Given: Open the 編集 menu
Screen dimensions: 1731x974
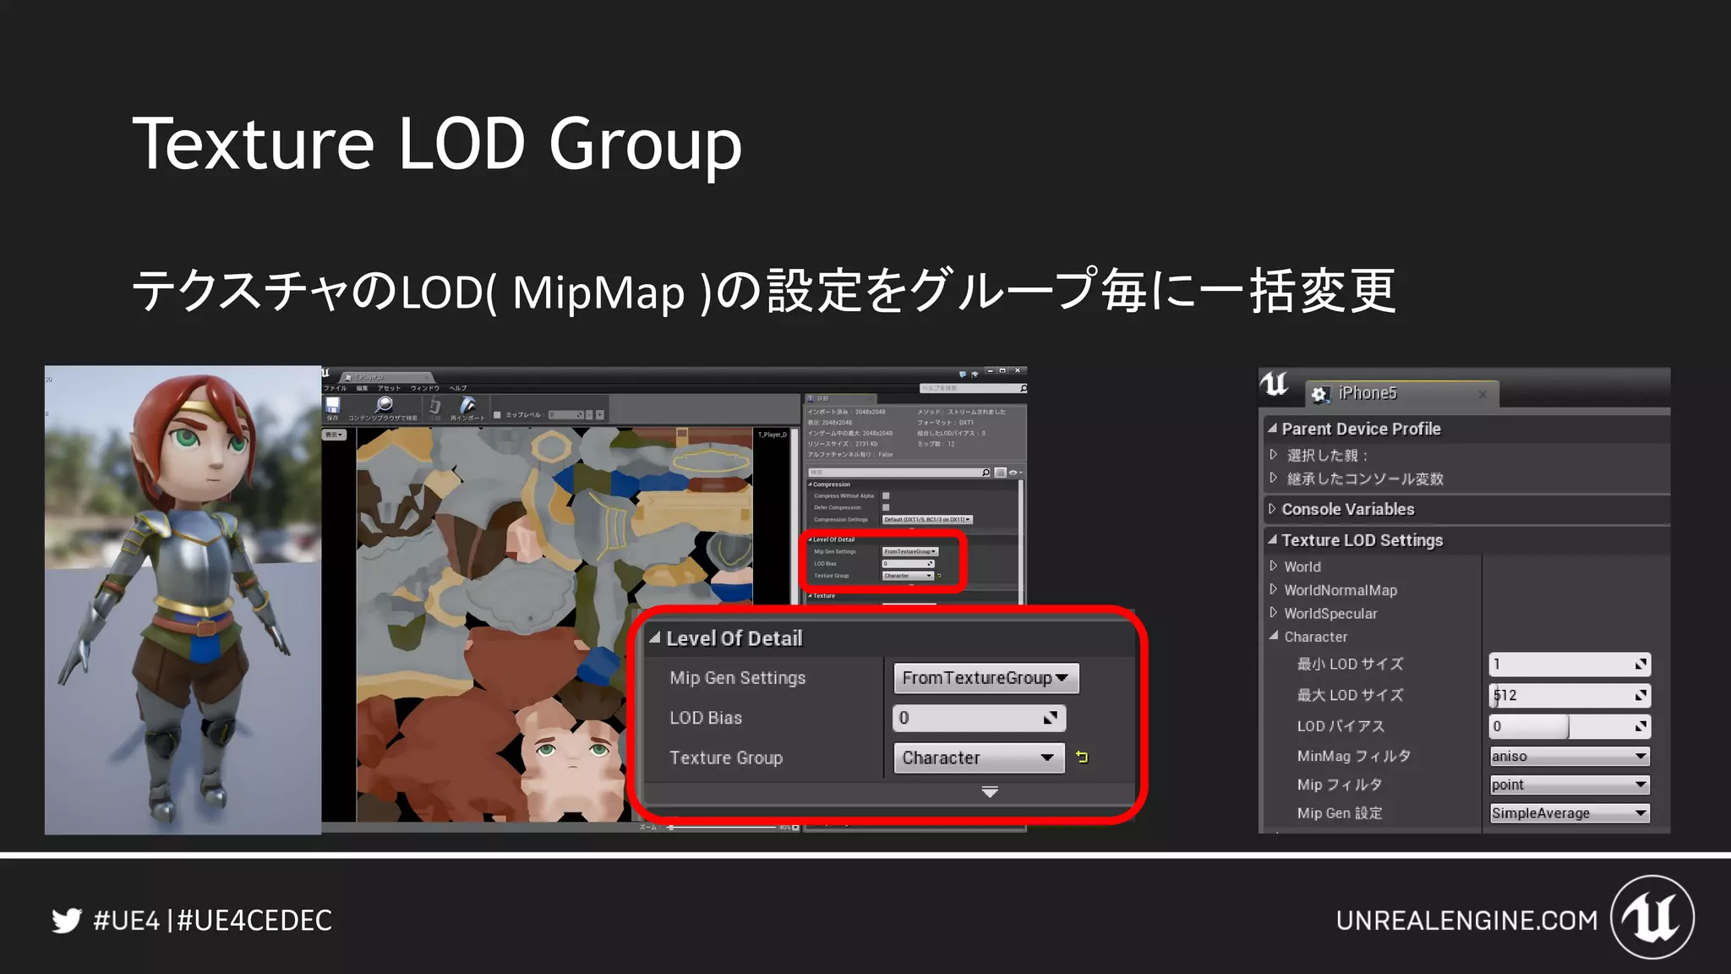Looking at the screenshot, I should 362,388.
